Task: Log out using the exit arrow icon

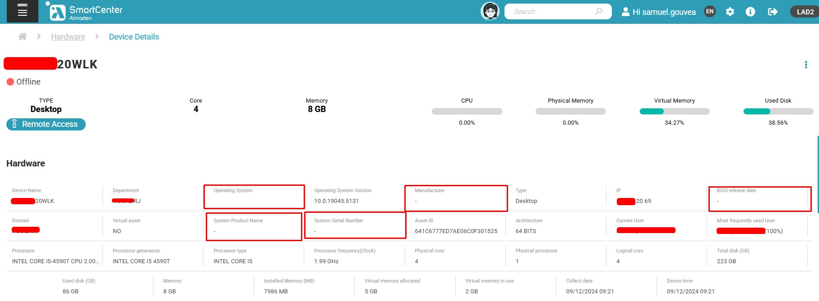Action: click(x=773, y=12)
